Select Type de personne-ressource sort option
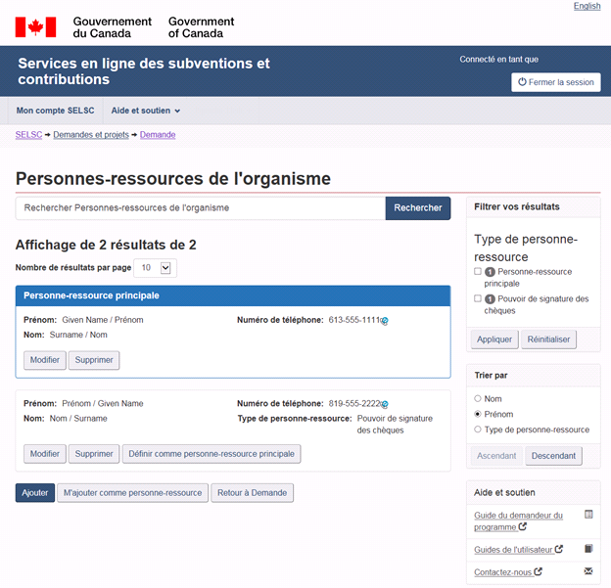The height and width of the screenshot is (588, 611). click(x=478, y=430)
